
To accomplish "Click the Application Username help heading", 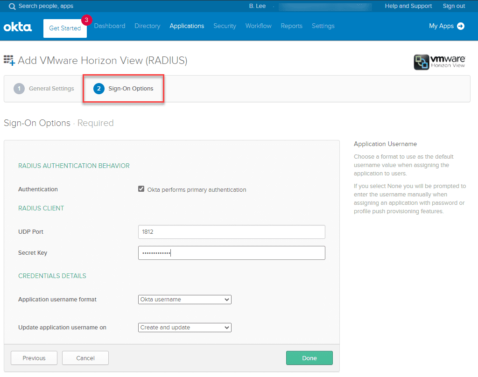I will (x=385, y=144).
